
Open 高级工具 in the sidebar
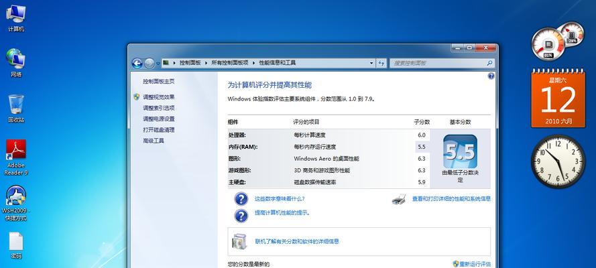[x=154, y=141]
